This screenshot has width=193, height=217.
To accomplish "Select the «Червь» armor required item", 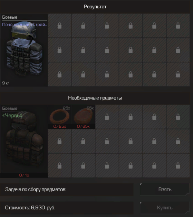I will tap(24, 141).
